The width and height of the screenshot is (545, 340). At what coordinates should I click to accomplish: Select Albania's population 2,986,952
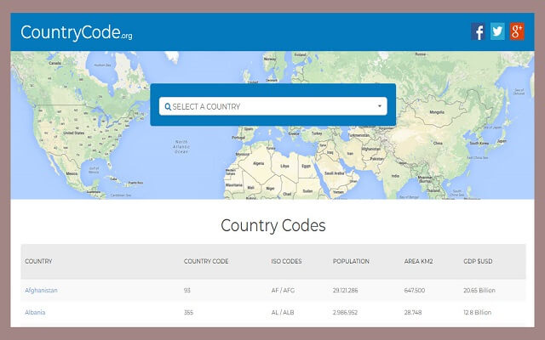[345, 312]
